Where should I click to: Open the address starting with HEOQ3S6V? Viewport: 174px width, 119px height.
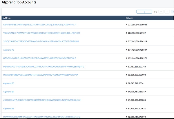(39, 58)
